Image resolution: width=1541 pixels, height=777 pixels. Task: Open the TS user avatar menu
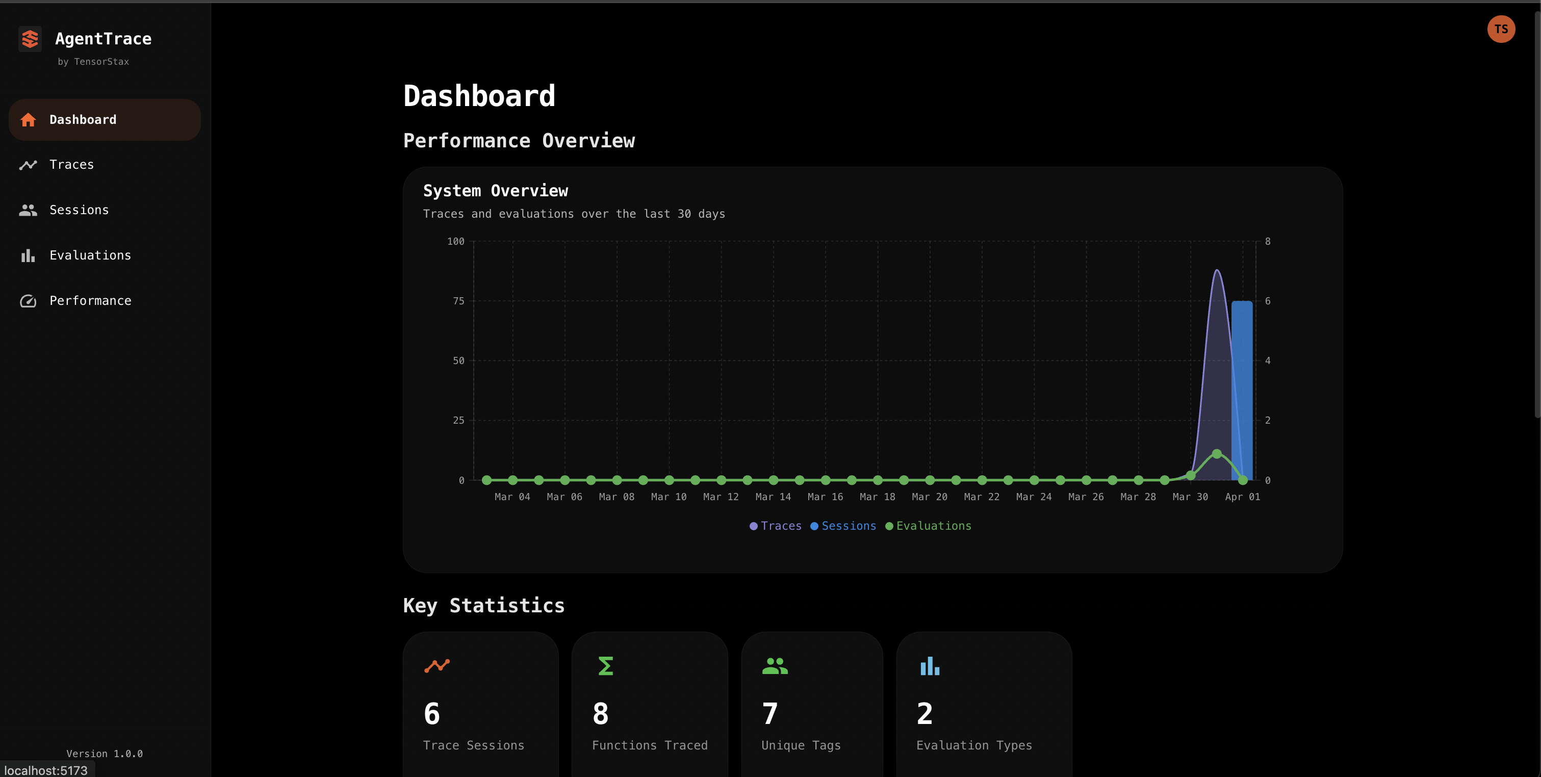click(x=1500, y=29)
